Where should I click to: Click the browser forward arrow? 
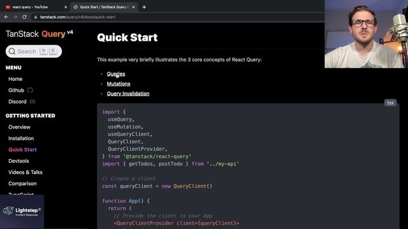[15, 17]
